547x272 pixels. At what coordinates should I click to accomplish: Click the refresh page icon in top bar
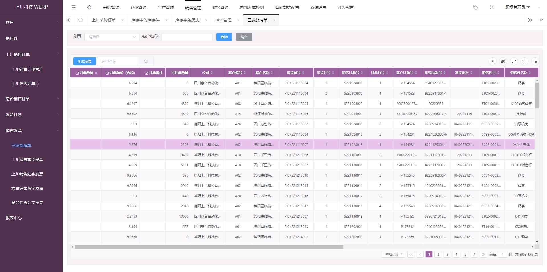(89, 7)
